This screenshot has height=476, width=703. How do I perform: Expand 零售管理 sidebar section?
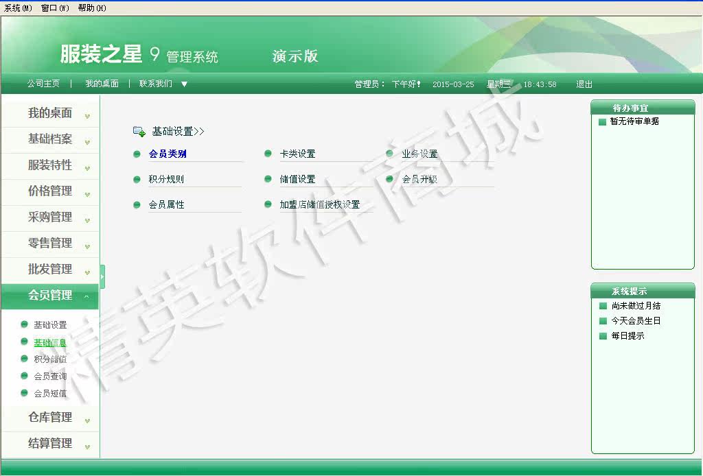[x=50, y=243]
